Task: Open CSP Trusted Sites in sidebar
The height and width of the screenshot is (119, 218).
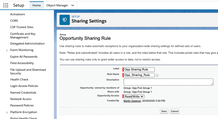Action: point(22,27)
